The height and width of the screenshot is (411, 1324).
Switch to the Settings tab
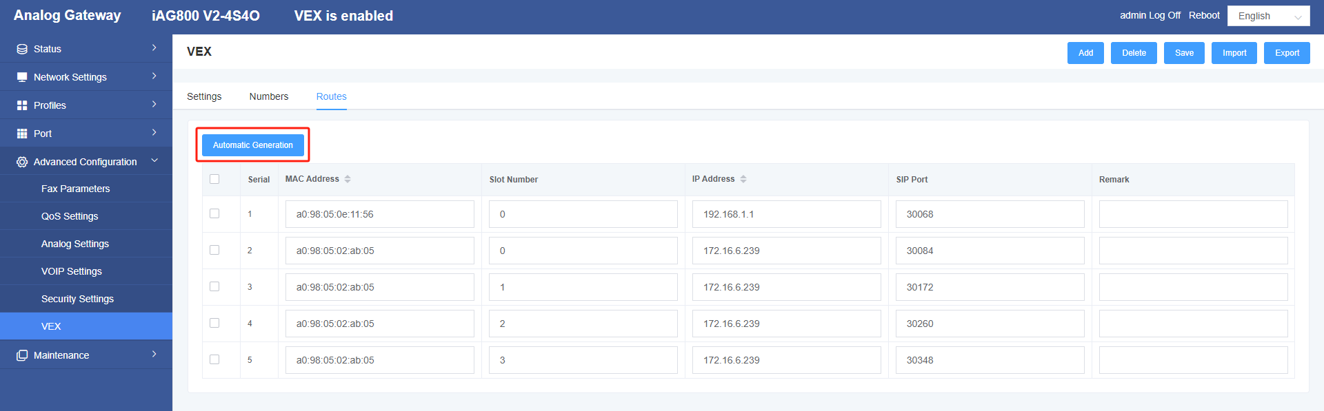coord(204,96)
